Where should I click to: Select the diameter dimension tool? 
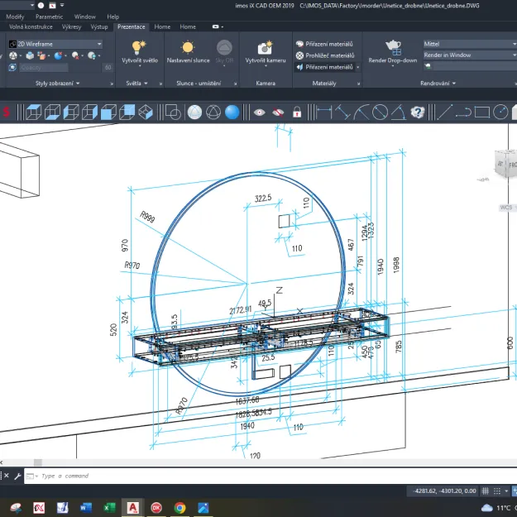pyautogui.click(x=380, y=112)
